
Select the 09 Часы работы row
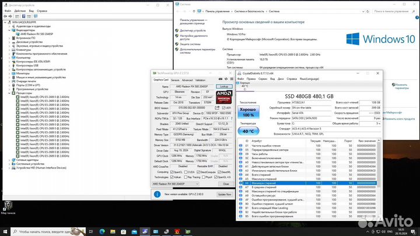(x=307, y=154)
